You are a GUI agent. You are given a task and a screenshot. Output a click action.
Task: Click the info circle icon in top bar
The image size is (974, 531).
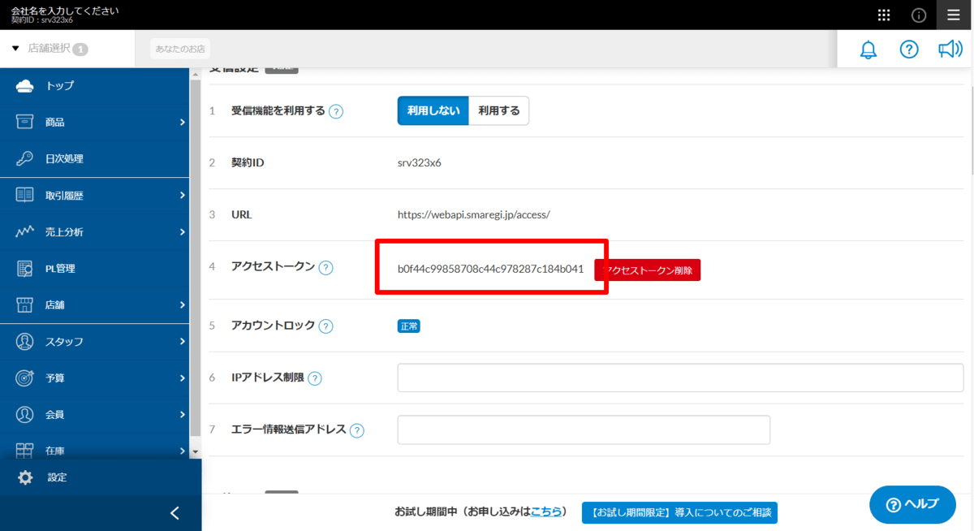919,15
